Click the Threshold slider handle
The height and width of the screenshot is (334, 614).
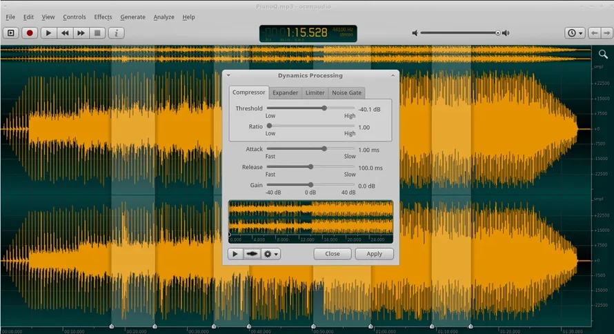tap(324, 108)
